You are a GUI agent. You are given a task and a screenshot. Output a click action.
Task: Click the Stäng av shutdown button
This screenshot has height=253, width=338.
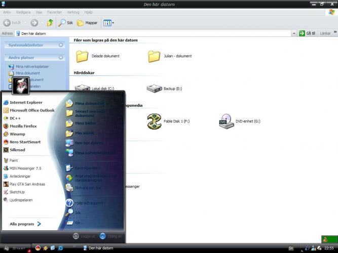[110, 236]
